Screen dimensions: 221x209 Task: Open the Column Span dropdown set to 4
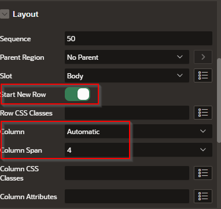(138, 150)
